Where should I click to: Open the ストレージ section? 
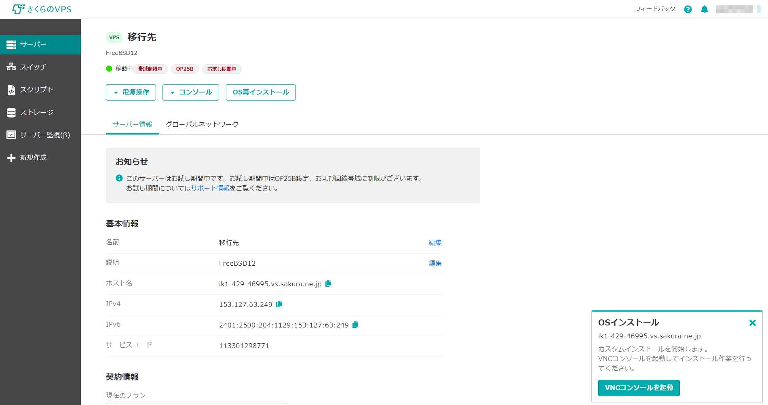[x=37, y=112]
